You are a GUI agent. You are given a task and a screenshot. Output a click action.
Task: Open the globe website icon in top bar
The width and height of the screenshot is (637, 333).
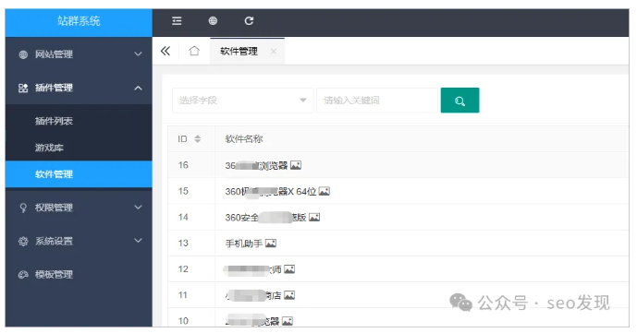[x=213, y=20]
